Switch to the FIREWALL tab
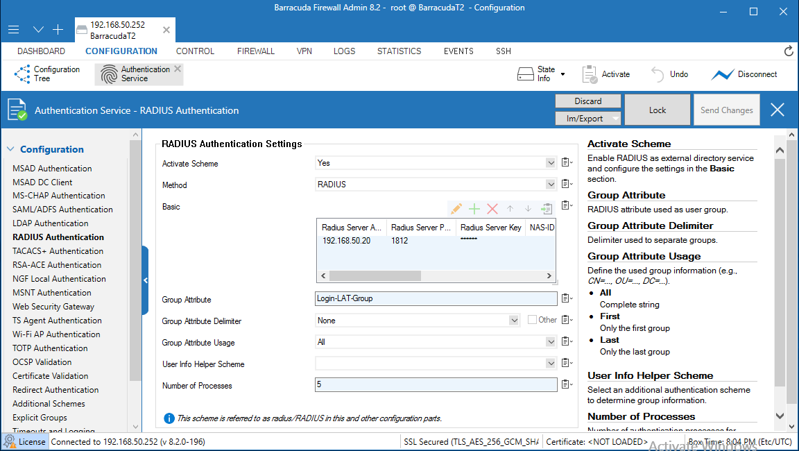799x451 pixels. coord(256,51)
